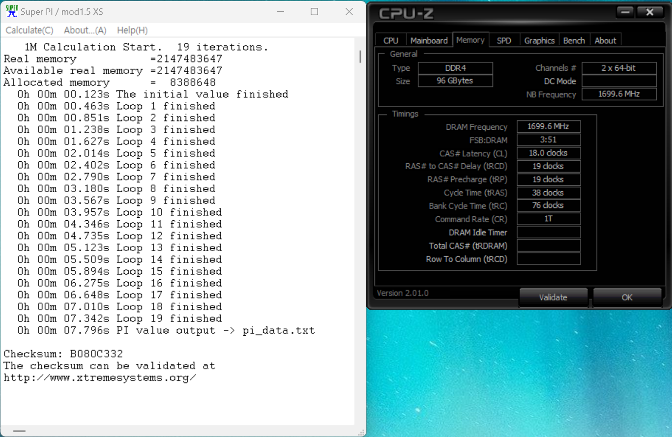The width and height of the screenshot is (672, 437).
Task: Click 'The initial value finished' line
Action: click(153, 94)
